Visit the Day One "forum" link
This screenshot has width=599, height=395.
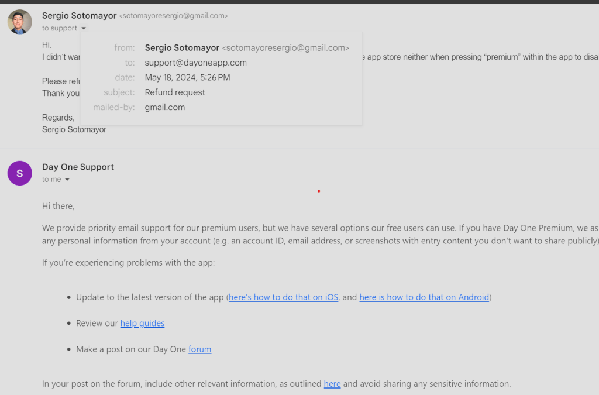[199, 349]
